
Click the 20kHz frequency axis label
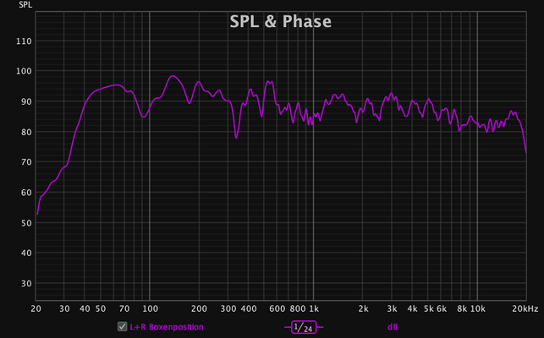pos(525,308)
